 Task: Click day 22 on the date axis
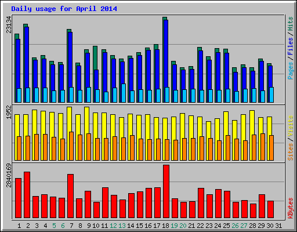tap(200, 226)
